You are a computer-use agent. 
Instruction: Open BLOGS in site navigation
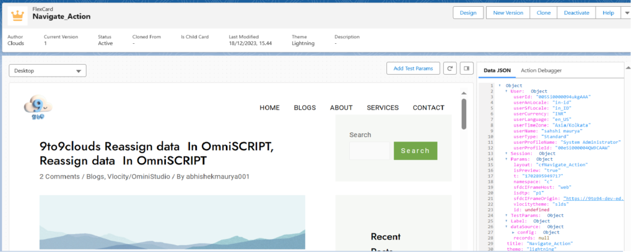(x=305, y=107)
